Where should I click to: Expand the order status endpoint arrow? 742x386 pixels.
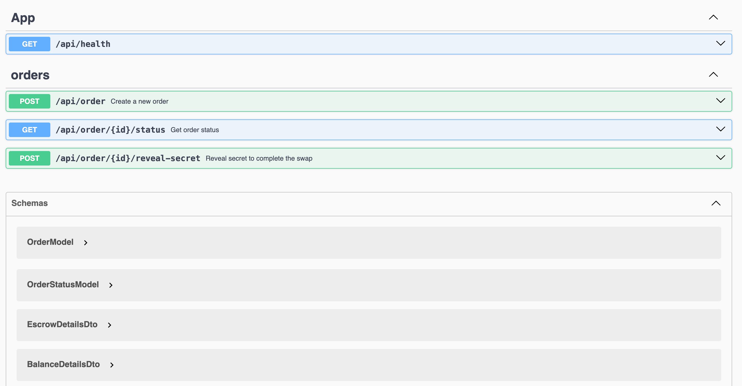coord(720,129)
